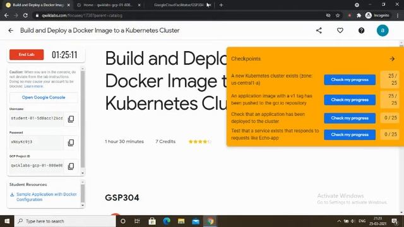The image size is (404, 227).
Task: Open the user avatar 'a' menu
Action: tap(383, 30)
